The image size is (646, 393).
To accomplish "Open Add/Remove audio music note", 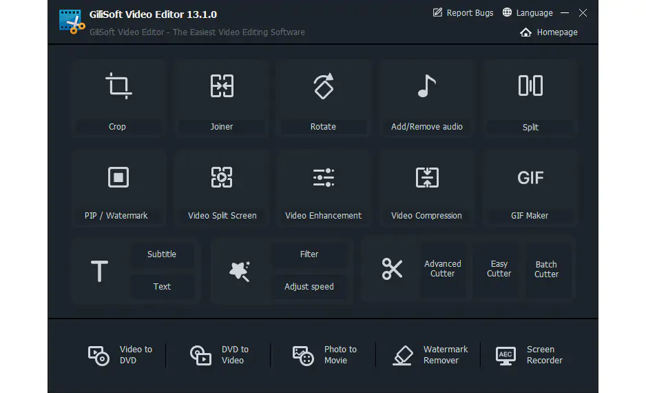I will tap(427, 87).
